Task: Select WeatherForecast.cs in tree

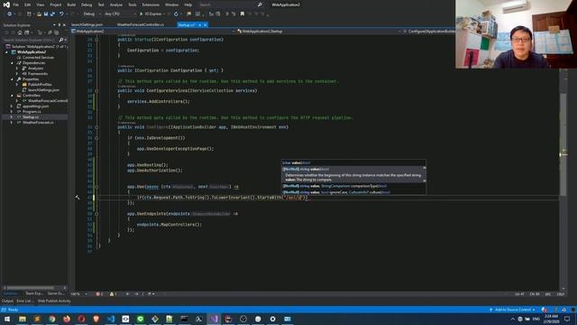Action: click(38, 123)
